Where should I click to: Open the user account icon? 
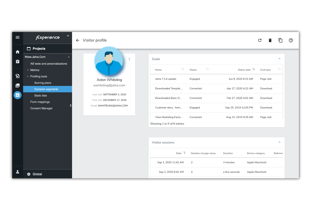pos(17,172)
